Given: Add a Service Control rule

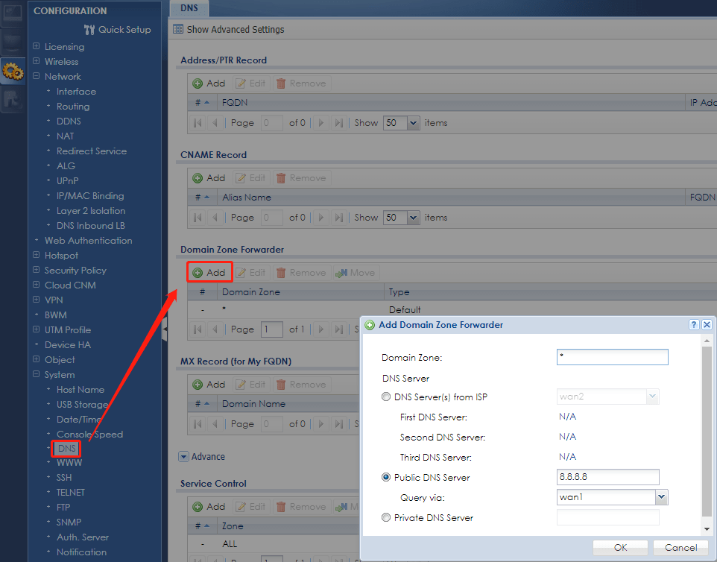Looking at the screenshot, I should (x=209, y=507).
